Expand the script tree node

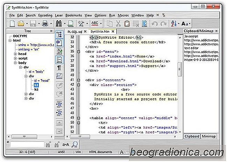[x=15, y=59]
